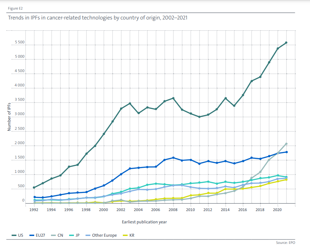Click the JP line's 2006 data point
Viewport: 310px width, 250px height.
pyautogui.click(x=156, y=183)
